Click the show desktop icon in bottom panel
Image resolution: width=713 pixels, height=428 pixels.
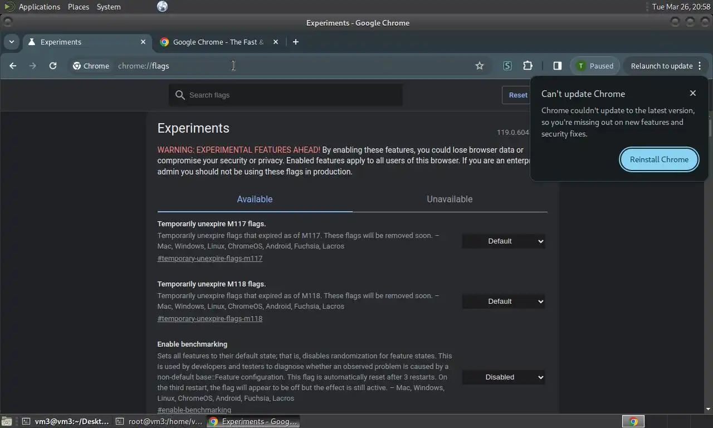tap(6, 422)
